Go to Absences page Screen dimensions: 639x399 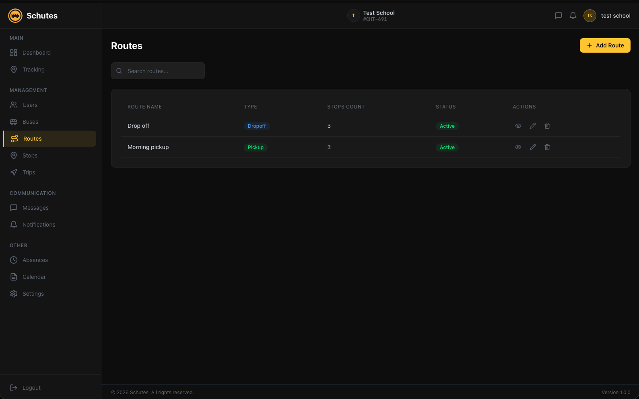pyautogui.click(x=50, y=260)
